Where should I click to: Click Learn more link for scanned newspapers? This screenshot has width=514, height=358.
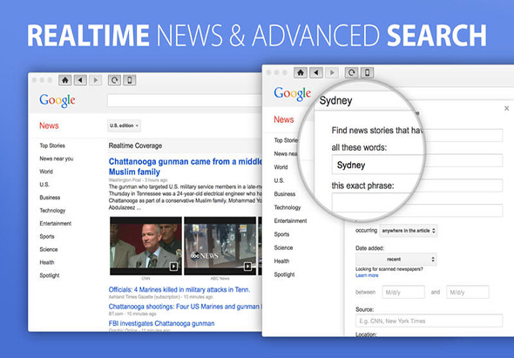367,275
